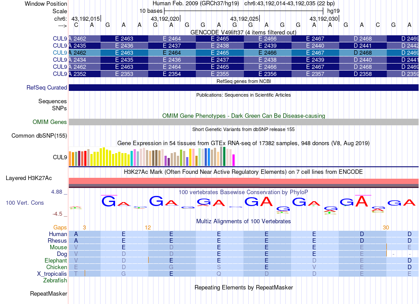The image size is (419, 304).
Task: Click the Rhesus species label
Action: 57,240
